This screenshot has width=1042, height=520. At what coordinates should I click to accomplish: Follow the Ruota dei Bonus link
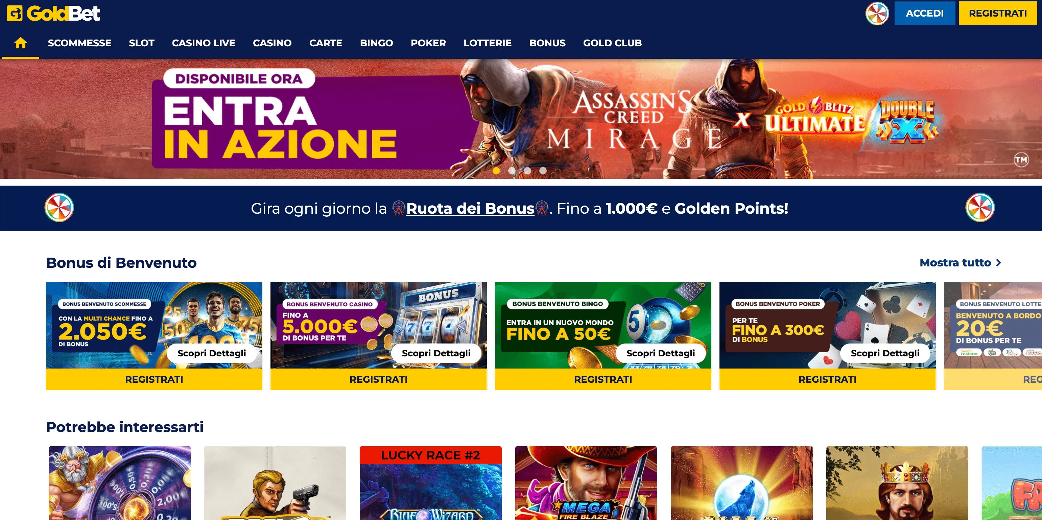coord(470,208)
